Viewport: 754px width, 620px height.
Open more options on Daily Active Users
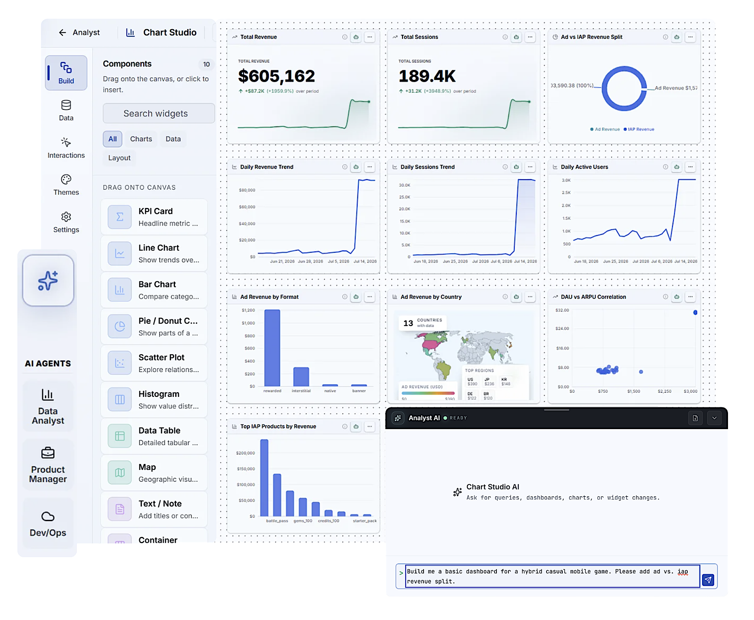[x=690, y=167]
